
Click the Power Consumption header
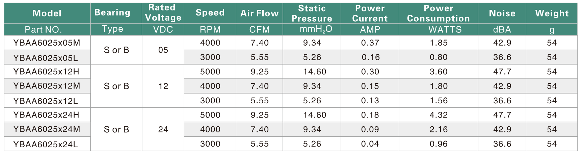click(438, 13)
